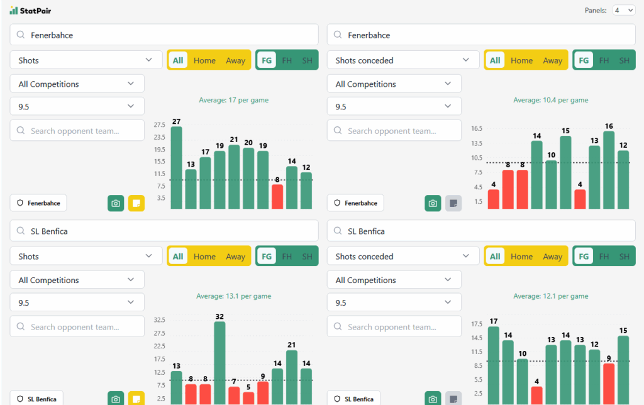Image resolution: width=644 pixels, height=405 pixels.
Task: Select Home filter in SL Benfica Shots panel
Action: [x=204, y=257]
